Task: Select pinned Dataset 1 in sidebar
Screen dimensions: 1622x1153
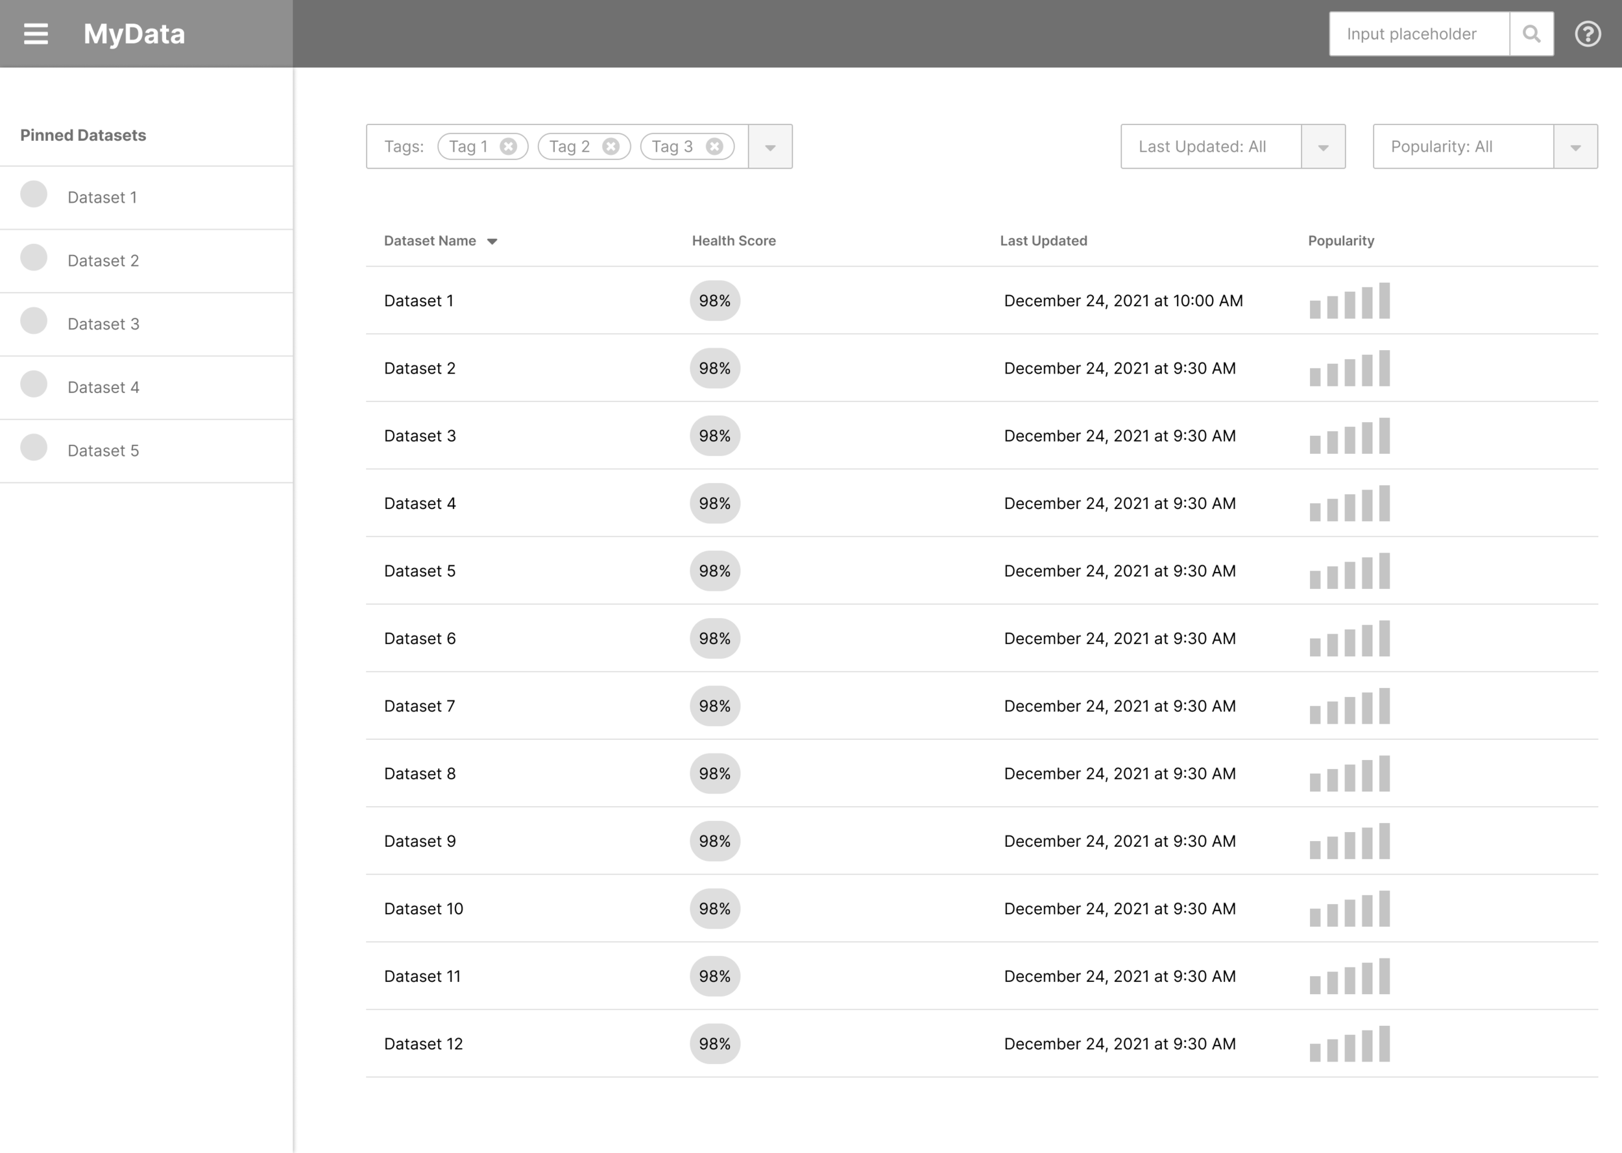Action: [x=103, y=197]
